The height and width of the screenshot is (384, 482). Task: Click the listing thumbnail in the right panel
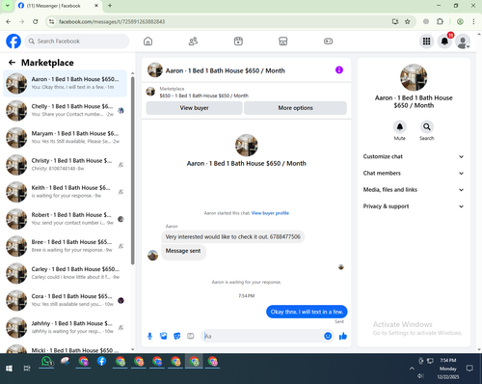414,77
